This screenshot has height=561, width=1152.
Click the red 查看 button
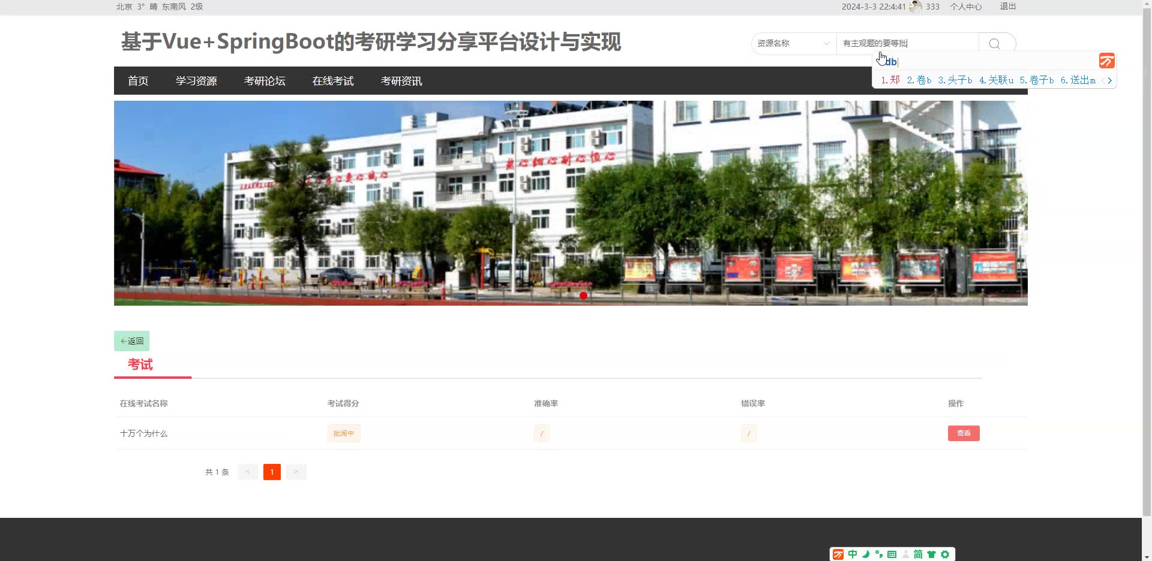[964, 433]
